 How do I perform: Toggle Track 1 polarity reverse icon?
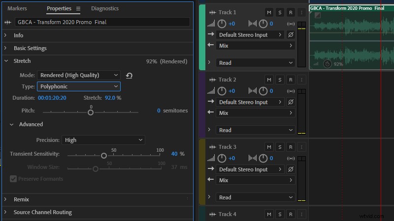pyautogui.click(x=291, y=34)
